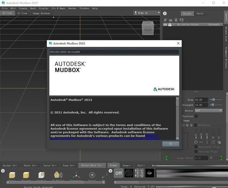Open the Windows menu
The image size is (228, 188).
84,8
